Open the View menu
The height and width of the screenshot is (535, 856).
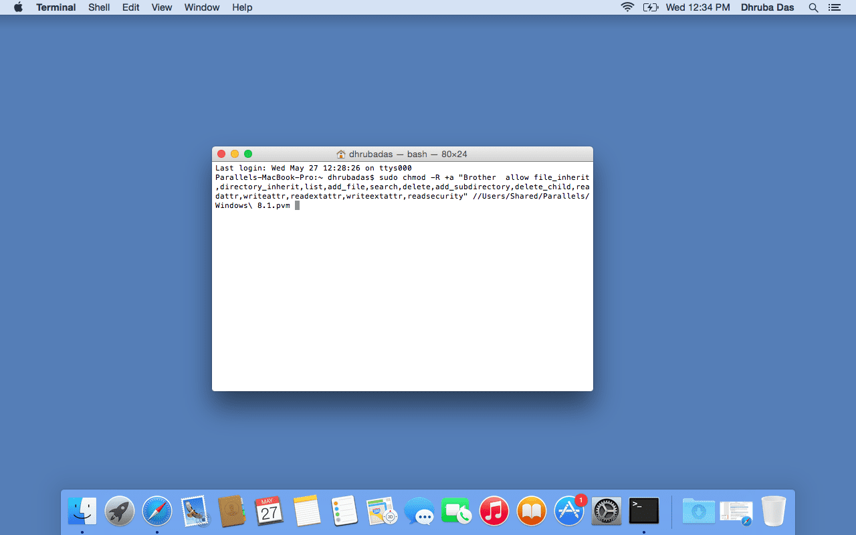[161, 7]
